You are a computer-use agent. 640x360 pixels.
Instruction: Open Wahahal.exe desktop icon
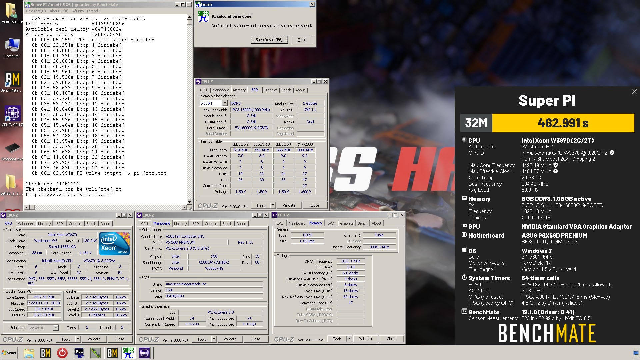[12, 152]
